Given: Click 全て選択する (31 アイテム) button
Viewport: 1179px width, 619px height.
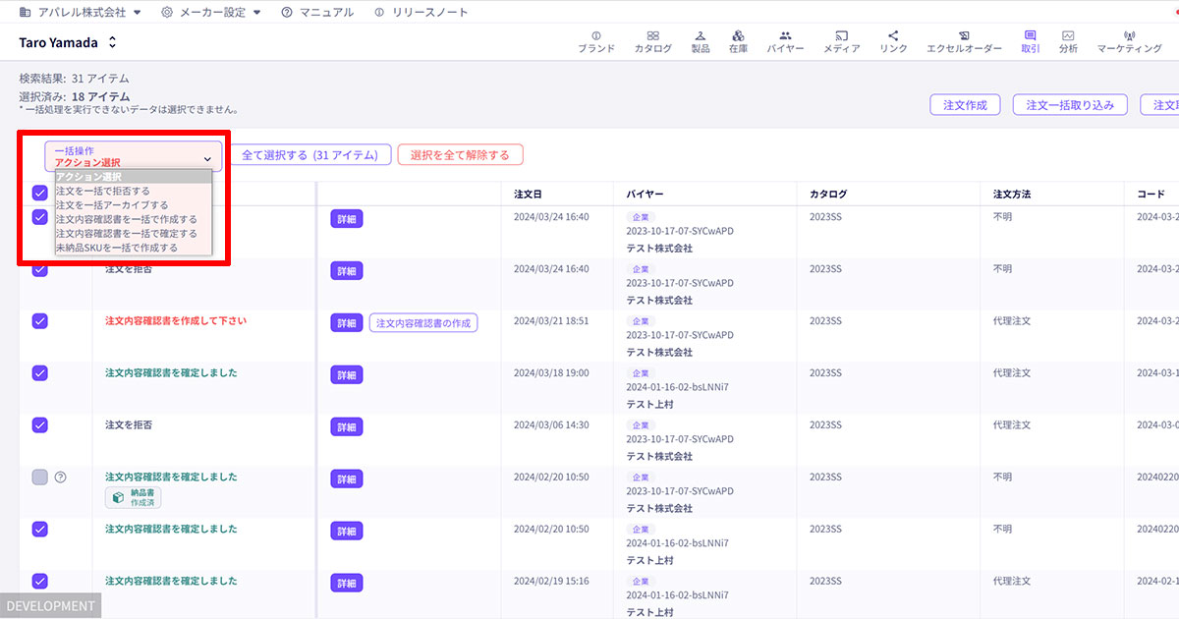Looking at the screenshot, I should (x=309, y=155).
